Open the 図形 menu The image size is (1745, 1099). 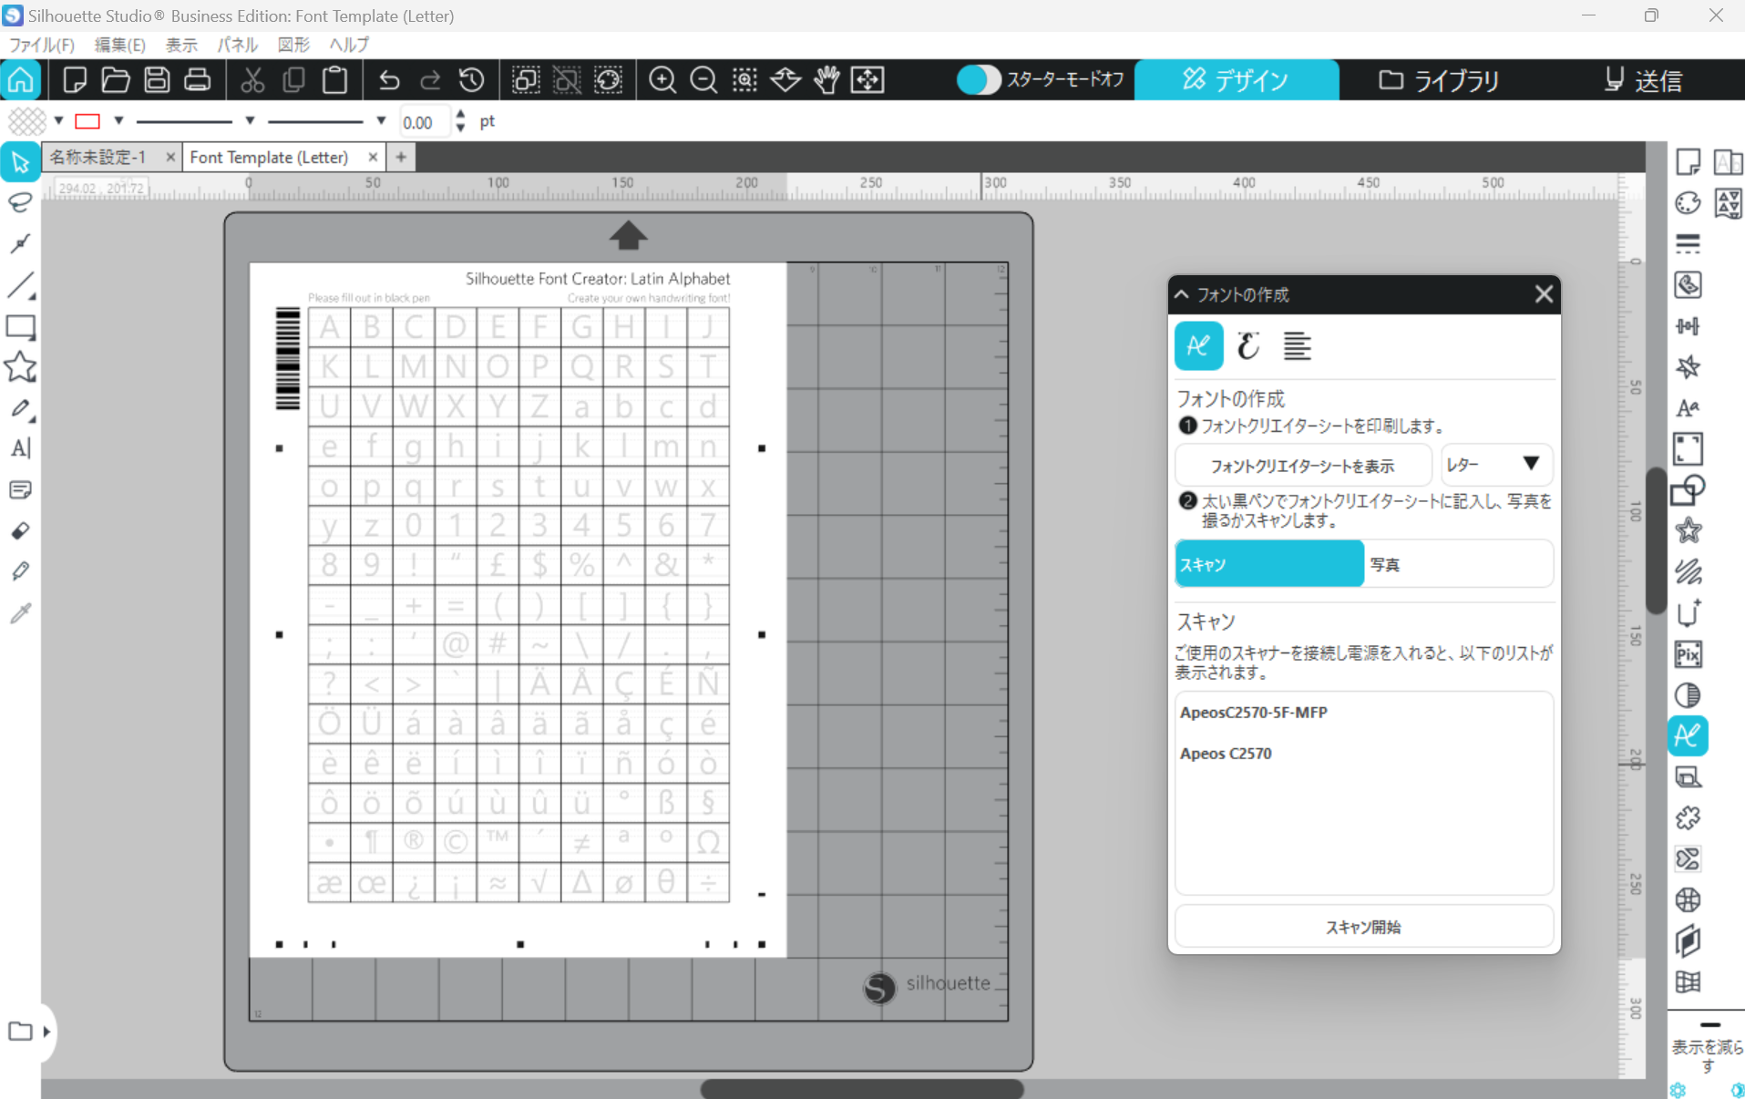293,45
